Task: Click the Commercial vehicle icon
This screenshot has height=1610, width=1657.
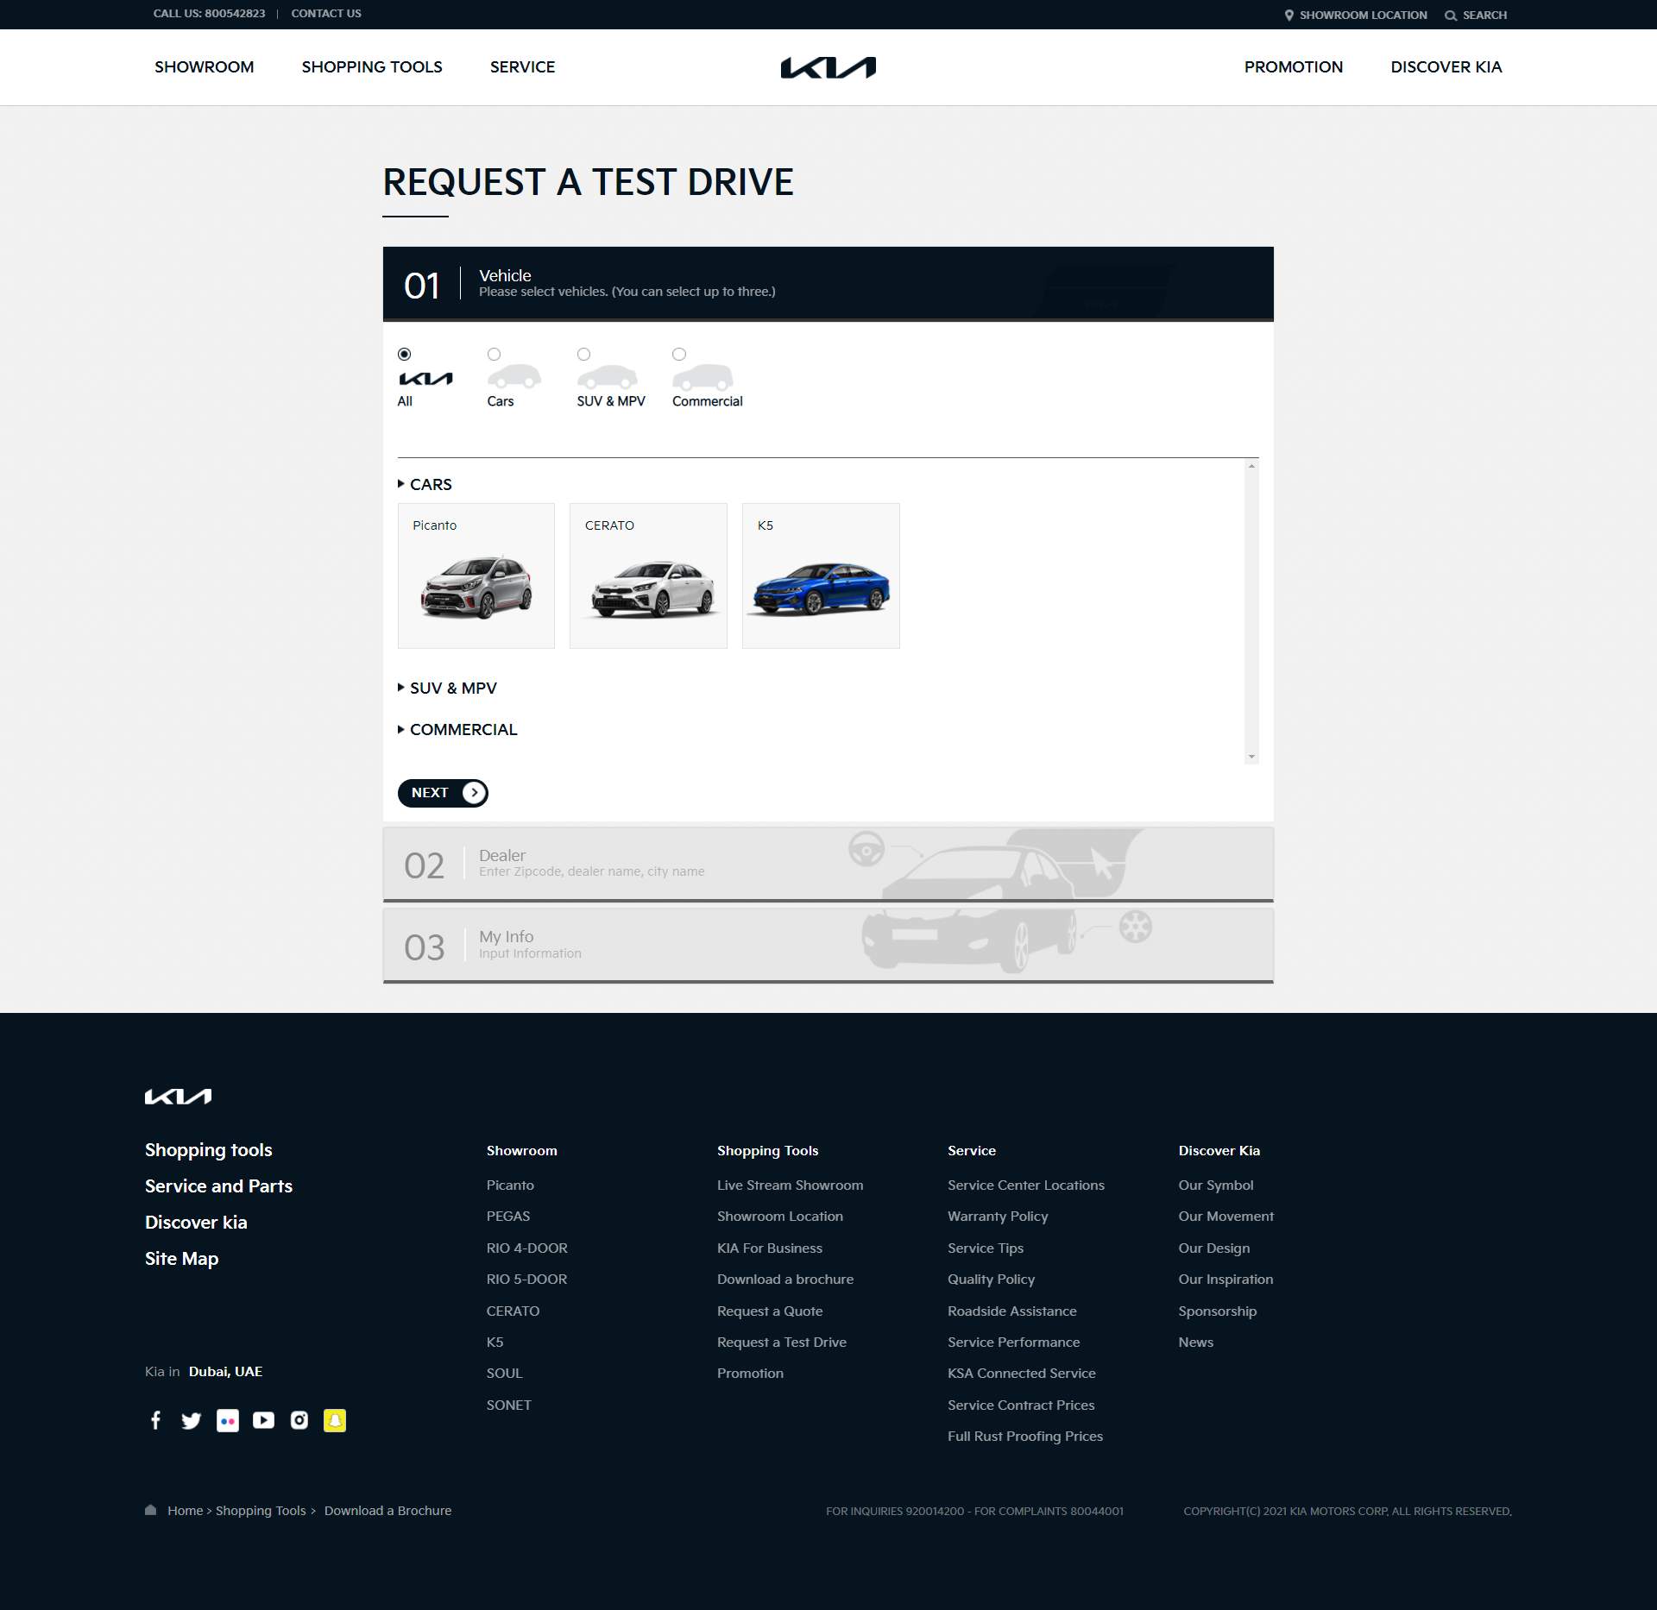Action: pos(702,377)
